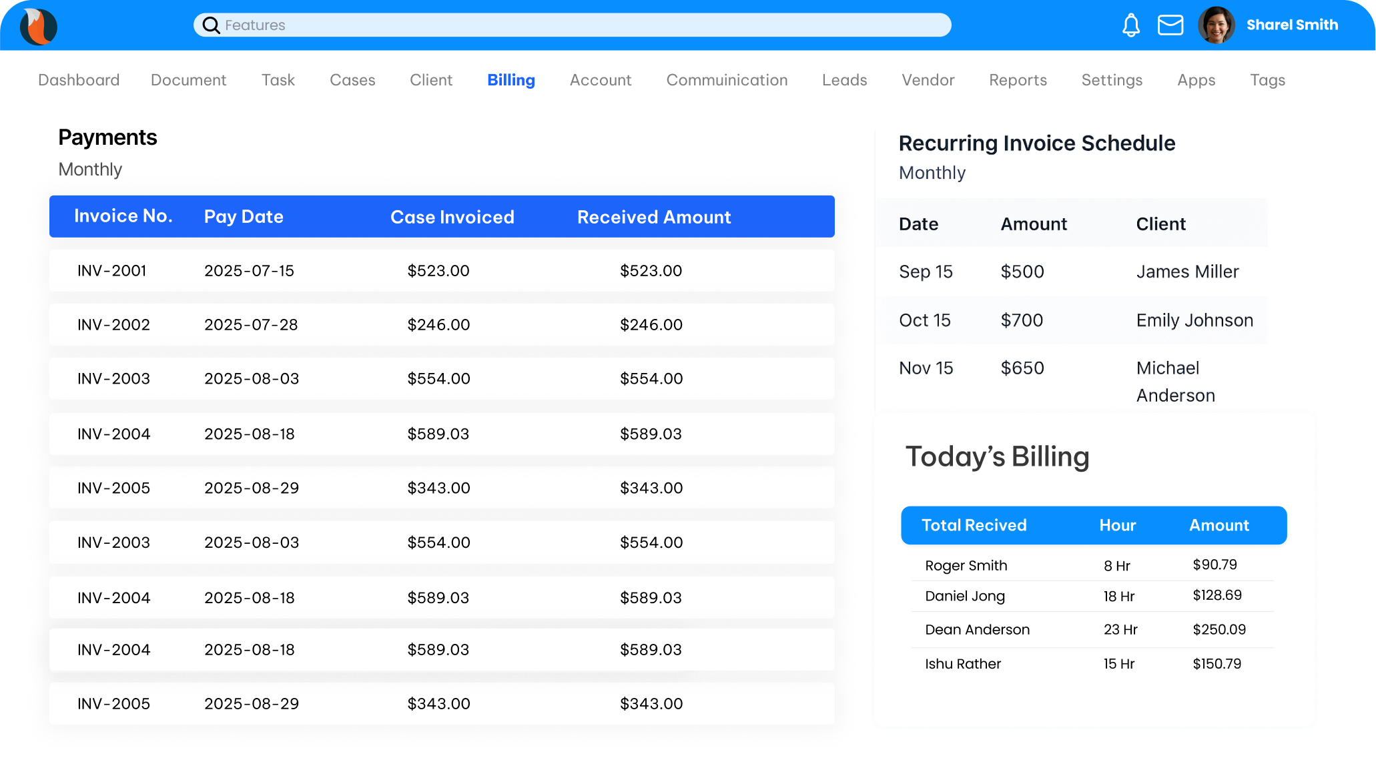Navigate to the Settings tab
This screenshot has height=758, width=1376.
tap(1112, 80)
